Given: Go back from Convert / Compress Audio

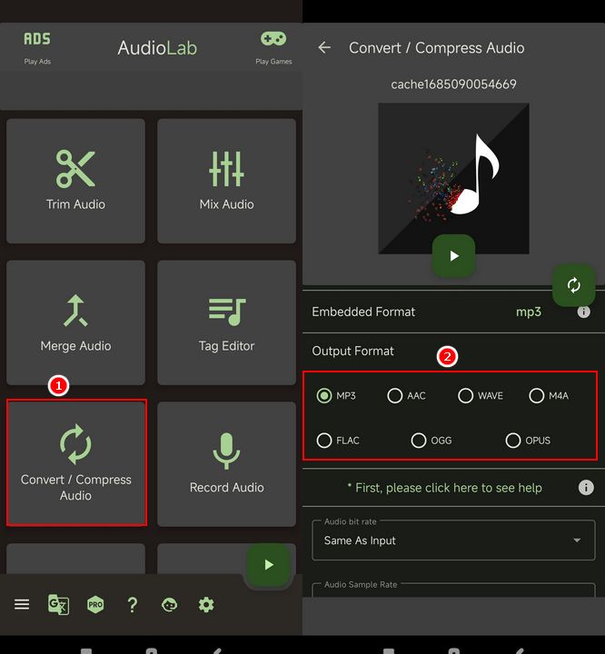Looking at the screenshot, I should coord(324,47).
